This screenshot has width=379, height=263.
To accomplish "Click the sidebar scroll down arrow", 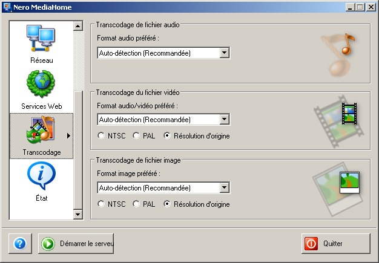I will [78, 214].
